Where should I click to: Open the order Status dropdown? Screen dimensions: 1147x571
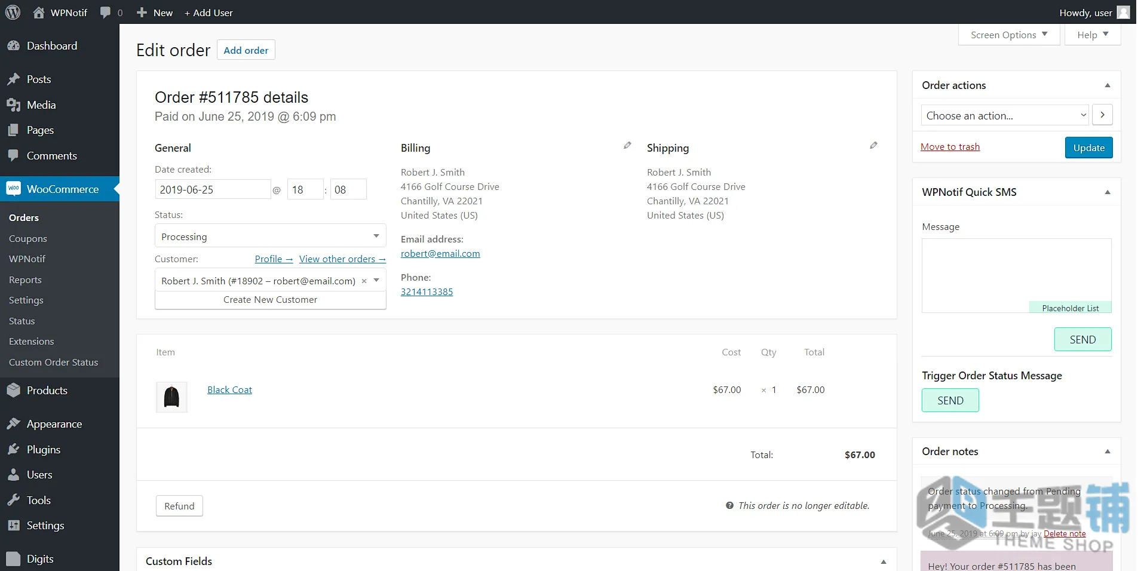270,236
